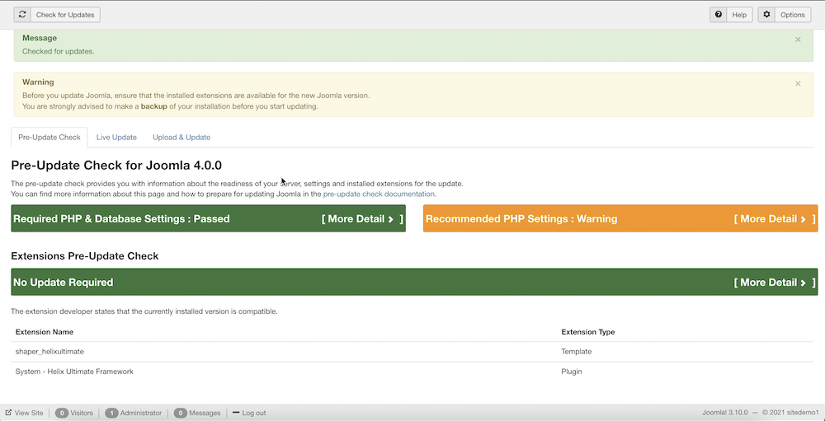Click the Extensions Pre-Update Check heading

point(85,256)
